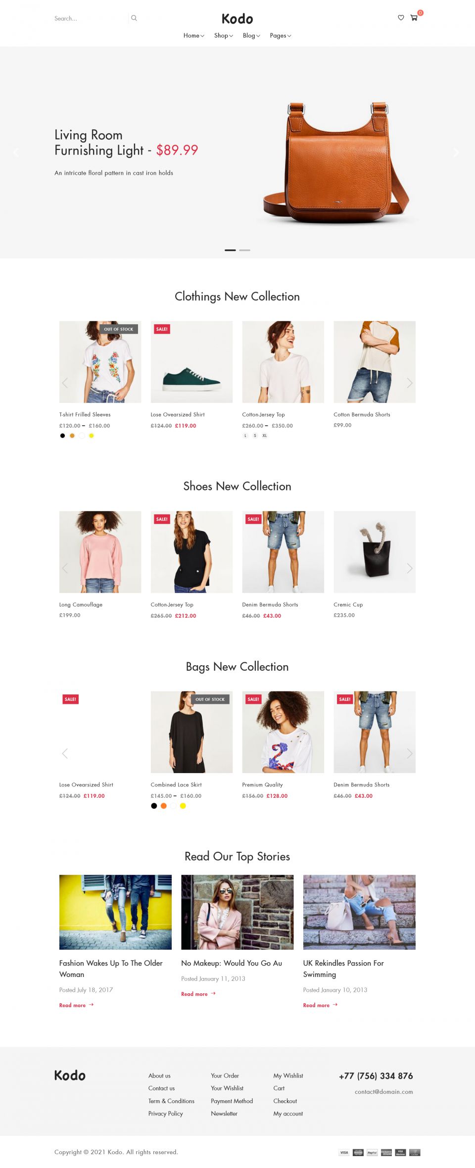Read more about UK Rekindles Passion story
This screenshot has width=475, height=1168.
point(320,1005)
